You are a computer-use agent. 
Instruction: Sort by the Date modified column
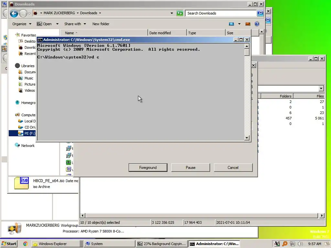pyautogui.click(x=167, y=33)
